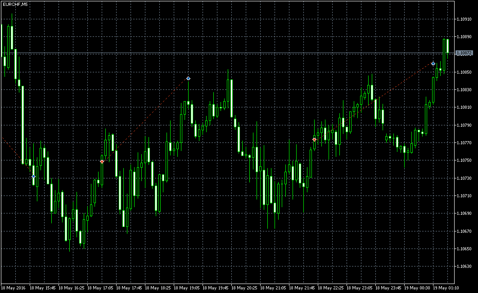
Task: Click the 18 May 19:45 time label
Action: click(x=216, y=288)
